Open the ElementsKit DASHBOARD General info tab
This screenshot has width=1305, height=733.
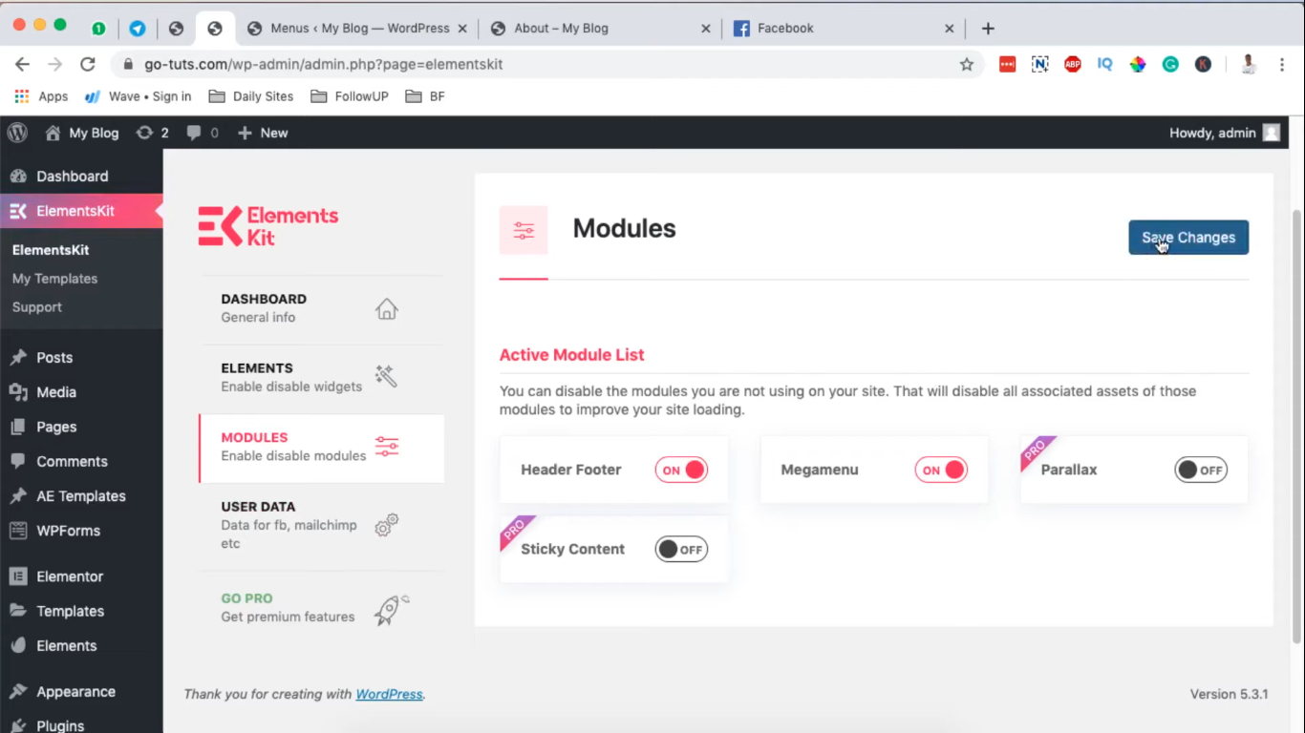coord(322,310)
